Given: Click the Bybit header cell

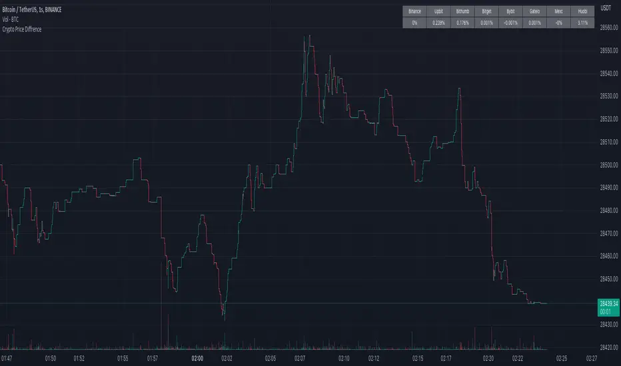Looking at the screenshot, I should click(x=509, y=11).
